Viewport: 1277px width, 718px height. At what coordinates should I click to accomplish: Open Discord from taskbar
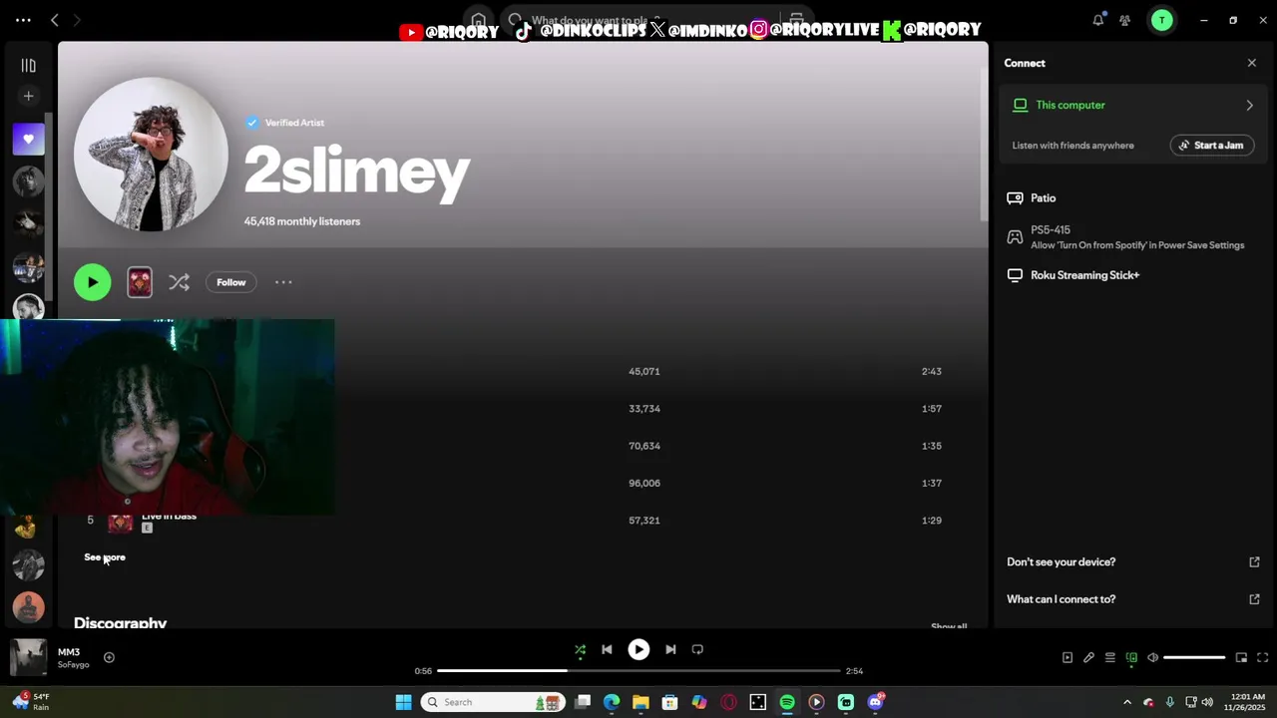point(876,702)
